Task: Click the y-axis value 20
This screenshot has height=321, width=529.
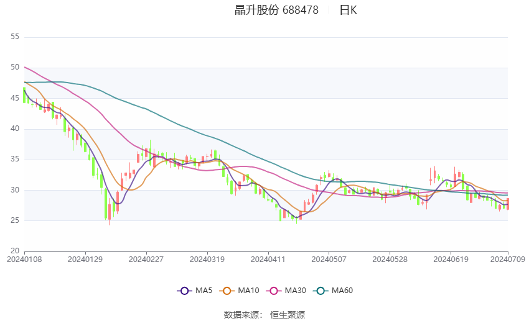Action: click(15, 251)
